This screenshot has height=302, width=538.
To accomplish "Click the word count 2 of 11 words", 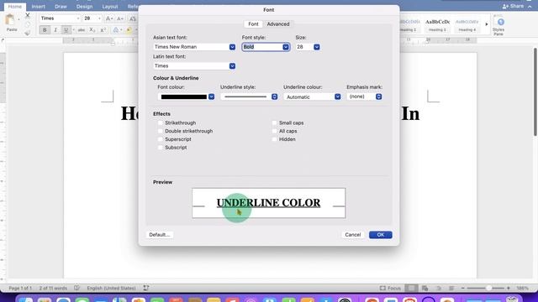I will (53, 289).
